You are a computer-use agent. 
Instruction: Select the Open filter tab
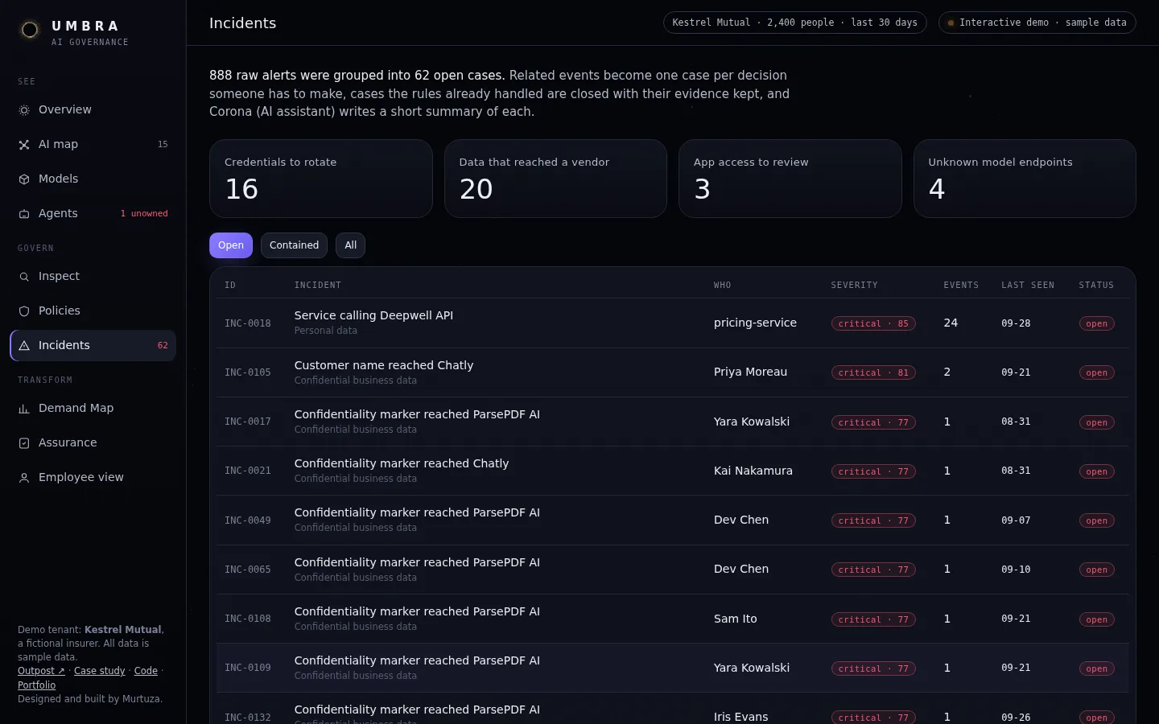(x=231, y=245)
